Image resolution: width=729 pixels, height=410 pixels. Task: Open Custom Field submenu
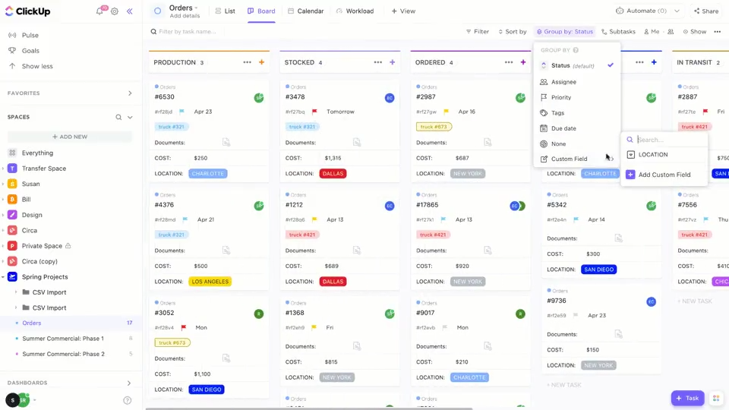[x=577, y=159]
